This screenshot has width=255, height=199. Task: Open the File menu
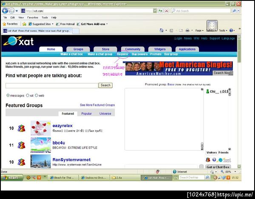pos(5,17)
